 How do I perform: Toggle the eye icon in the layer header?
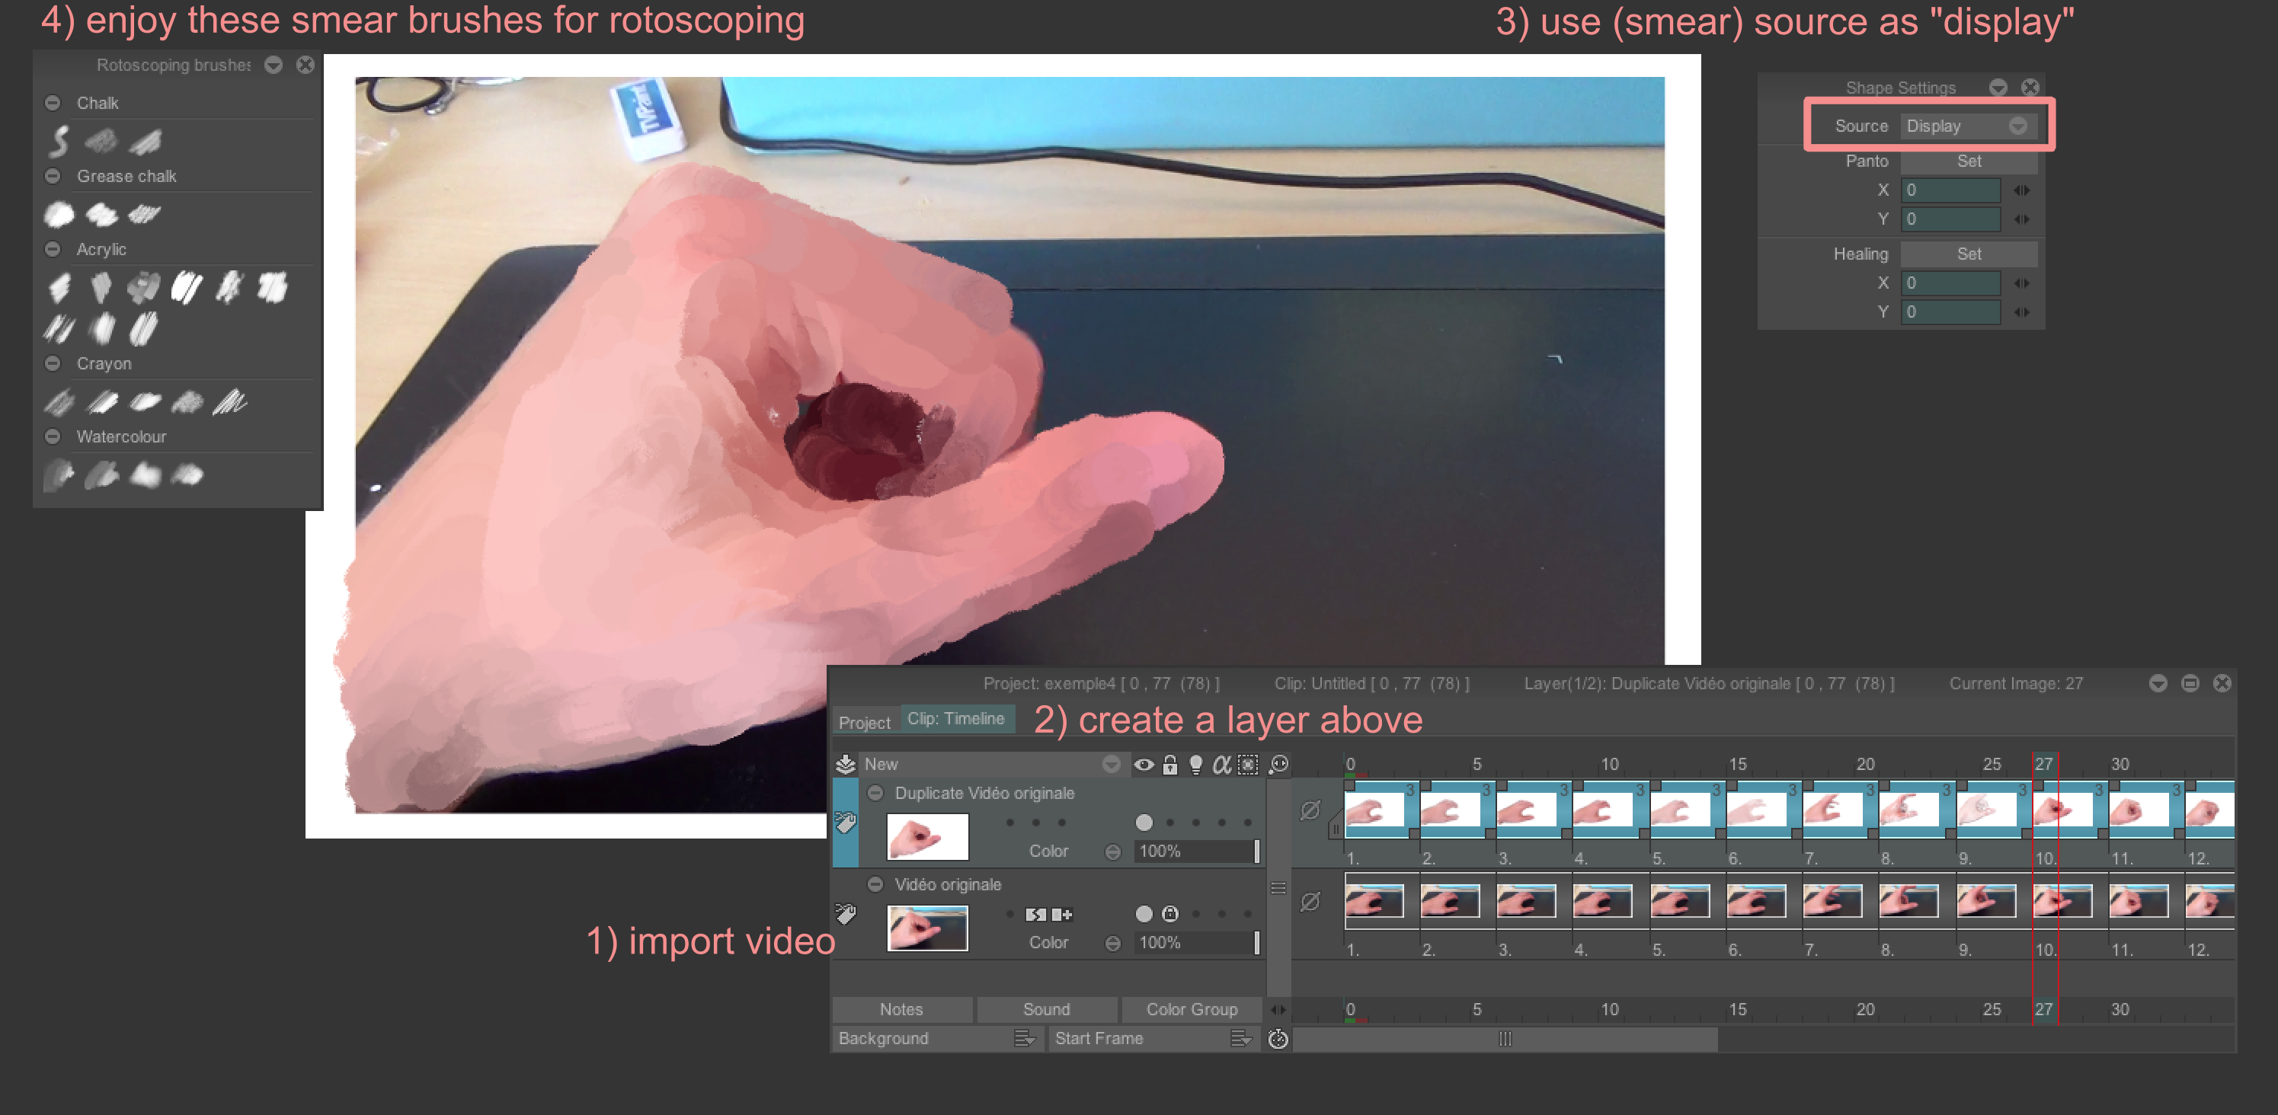(x=1144, y=765)
